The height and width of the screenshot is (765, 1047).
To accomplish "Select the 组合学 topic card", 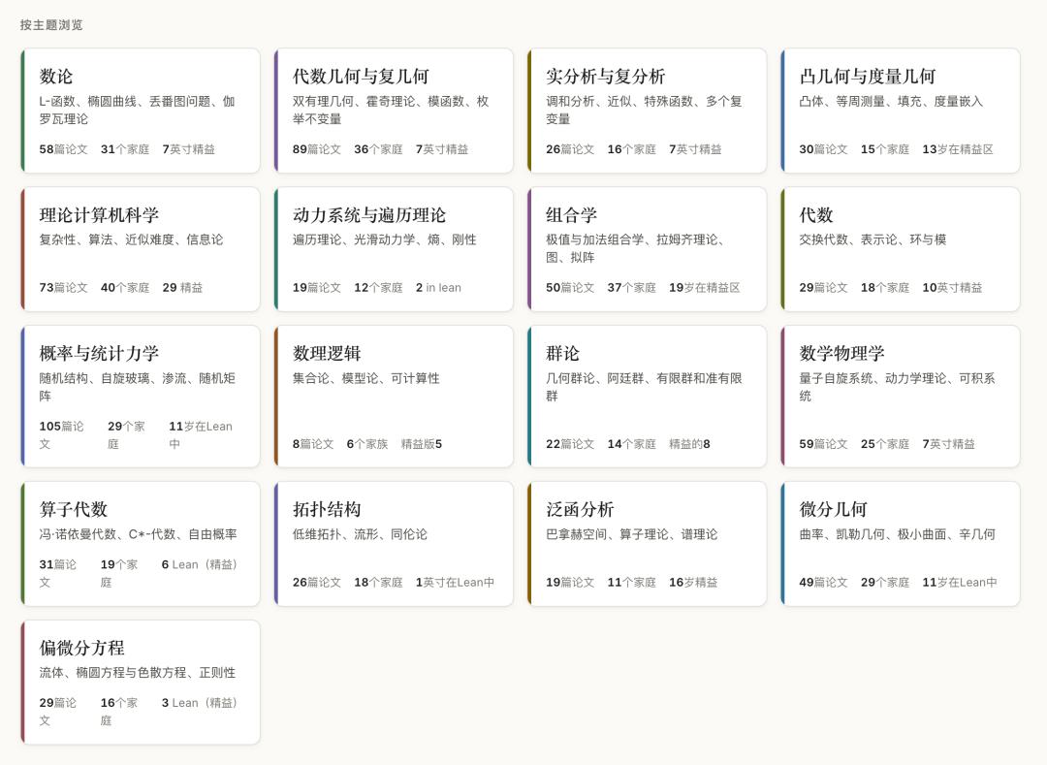I will pos(647,249).
